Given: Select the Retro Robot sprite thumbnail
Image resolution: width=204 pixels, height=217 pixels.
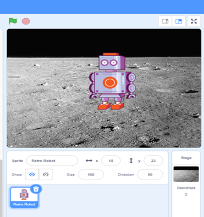Looking at the screenshot, I should pyautogui.click(x=24, y=198).
